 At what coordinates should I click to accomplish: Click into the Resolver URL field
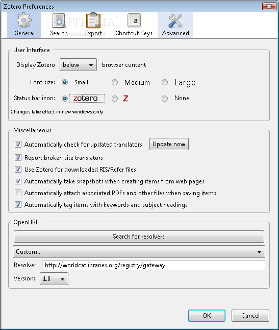(154, 265)
